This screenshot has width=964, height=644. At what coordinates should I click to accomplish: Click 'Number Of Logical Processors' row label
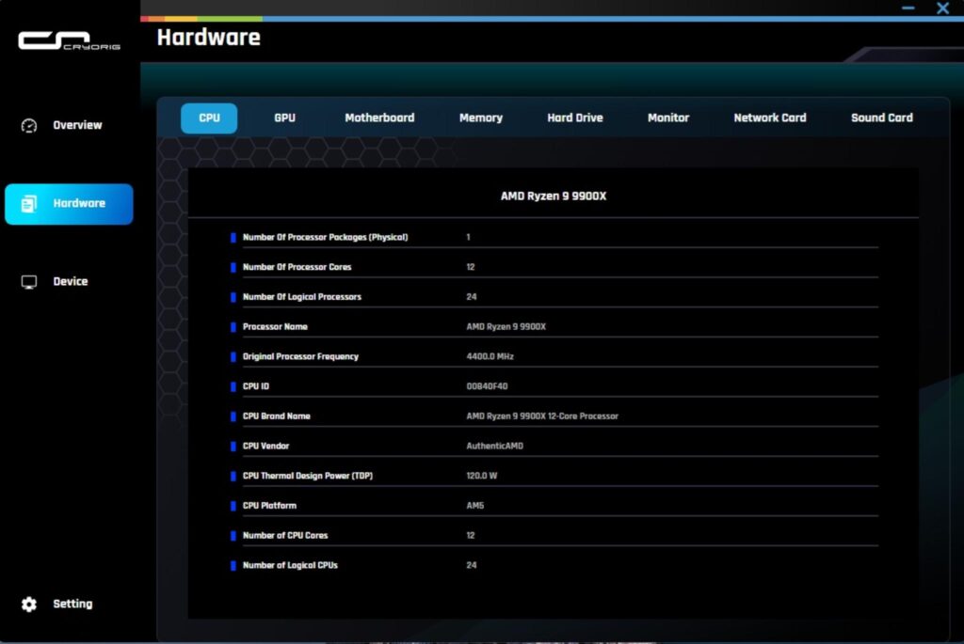302,297
